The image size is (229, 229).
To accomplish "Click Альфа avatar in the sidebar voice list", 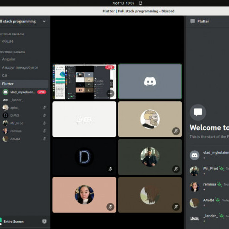I will pos(5,139).
